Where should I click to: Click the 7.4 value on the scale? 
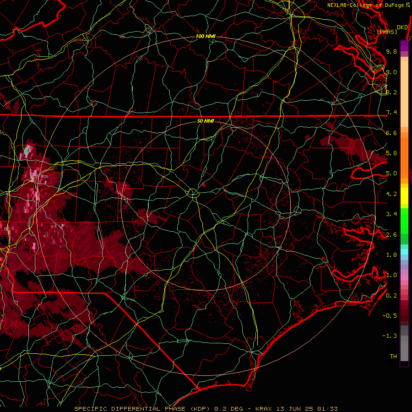coord(391,113)
